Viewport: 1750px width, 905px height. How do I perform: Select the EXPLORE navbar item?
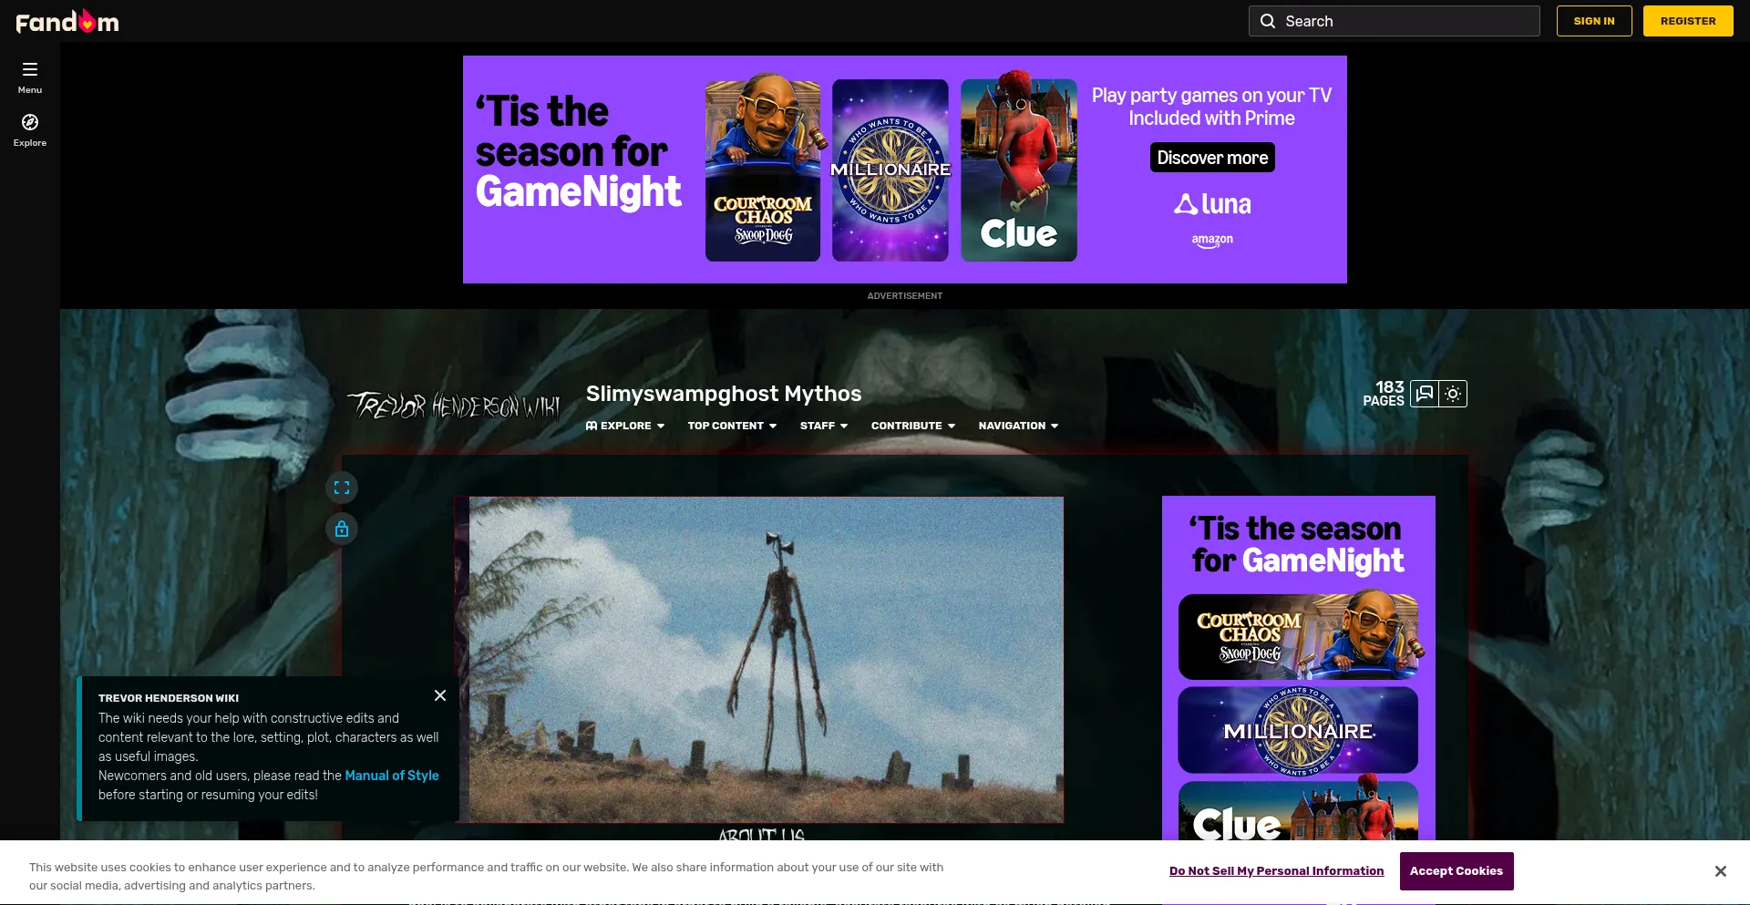click(627, 426)
